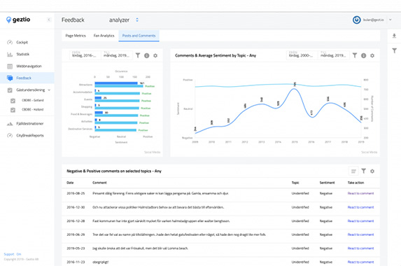React to the 2016-12-28 comment
Viewport: 401px width, 266px height.
(360, 221)
